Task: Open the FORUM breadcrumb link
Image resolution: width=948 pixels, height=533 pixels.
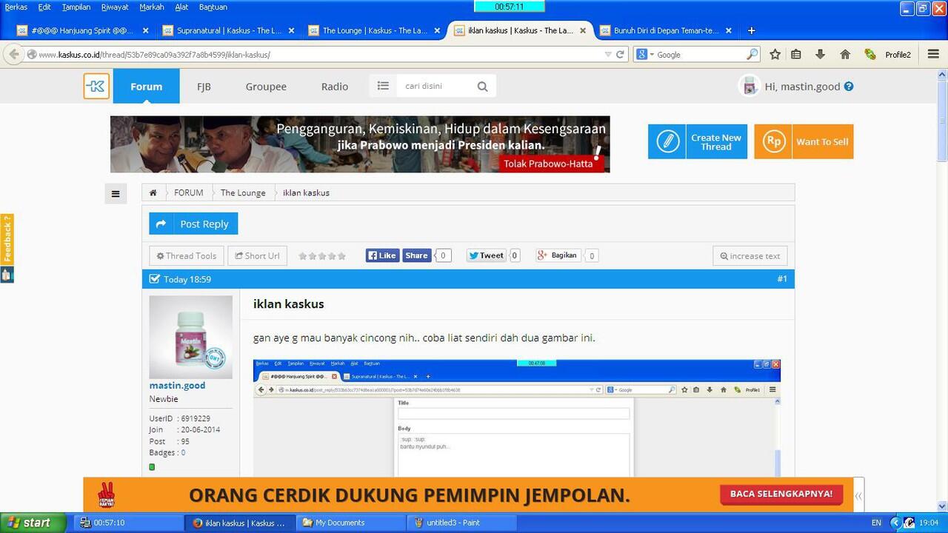Action: 188,192
